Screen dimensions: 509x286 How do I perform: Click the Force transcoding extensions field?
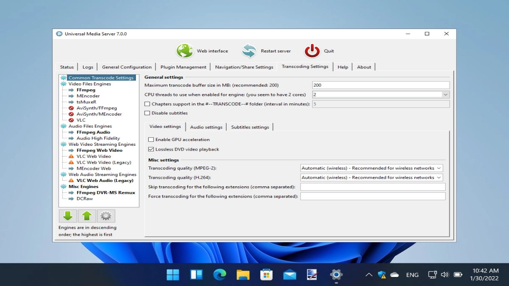click(373, 196)
